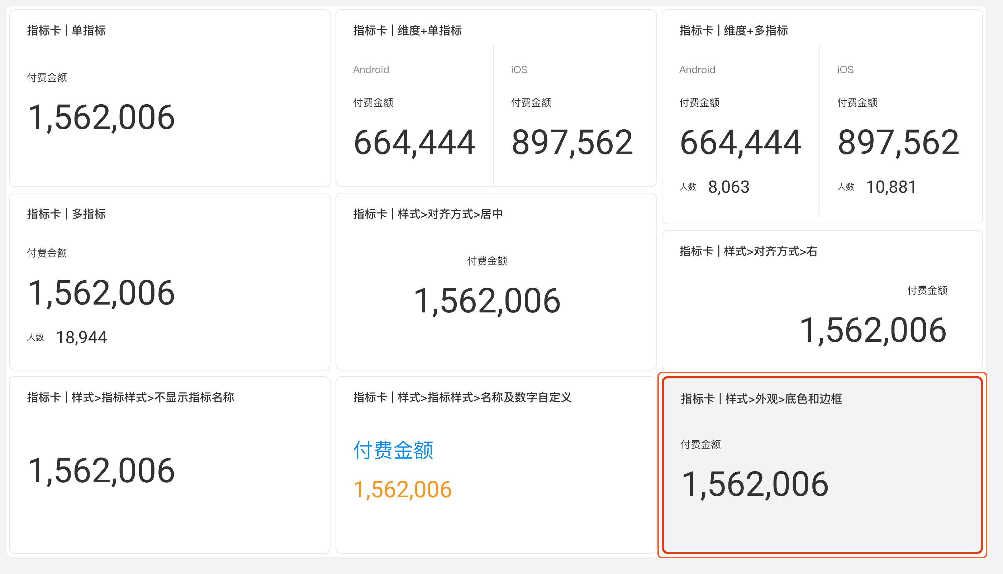Click right-aligned 付费金额 label
Viewport: 1003px width, 574px height.
pos(927,291)
